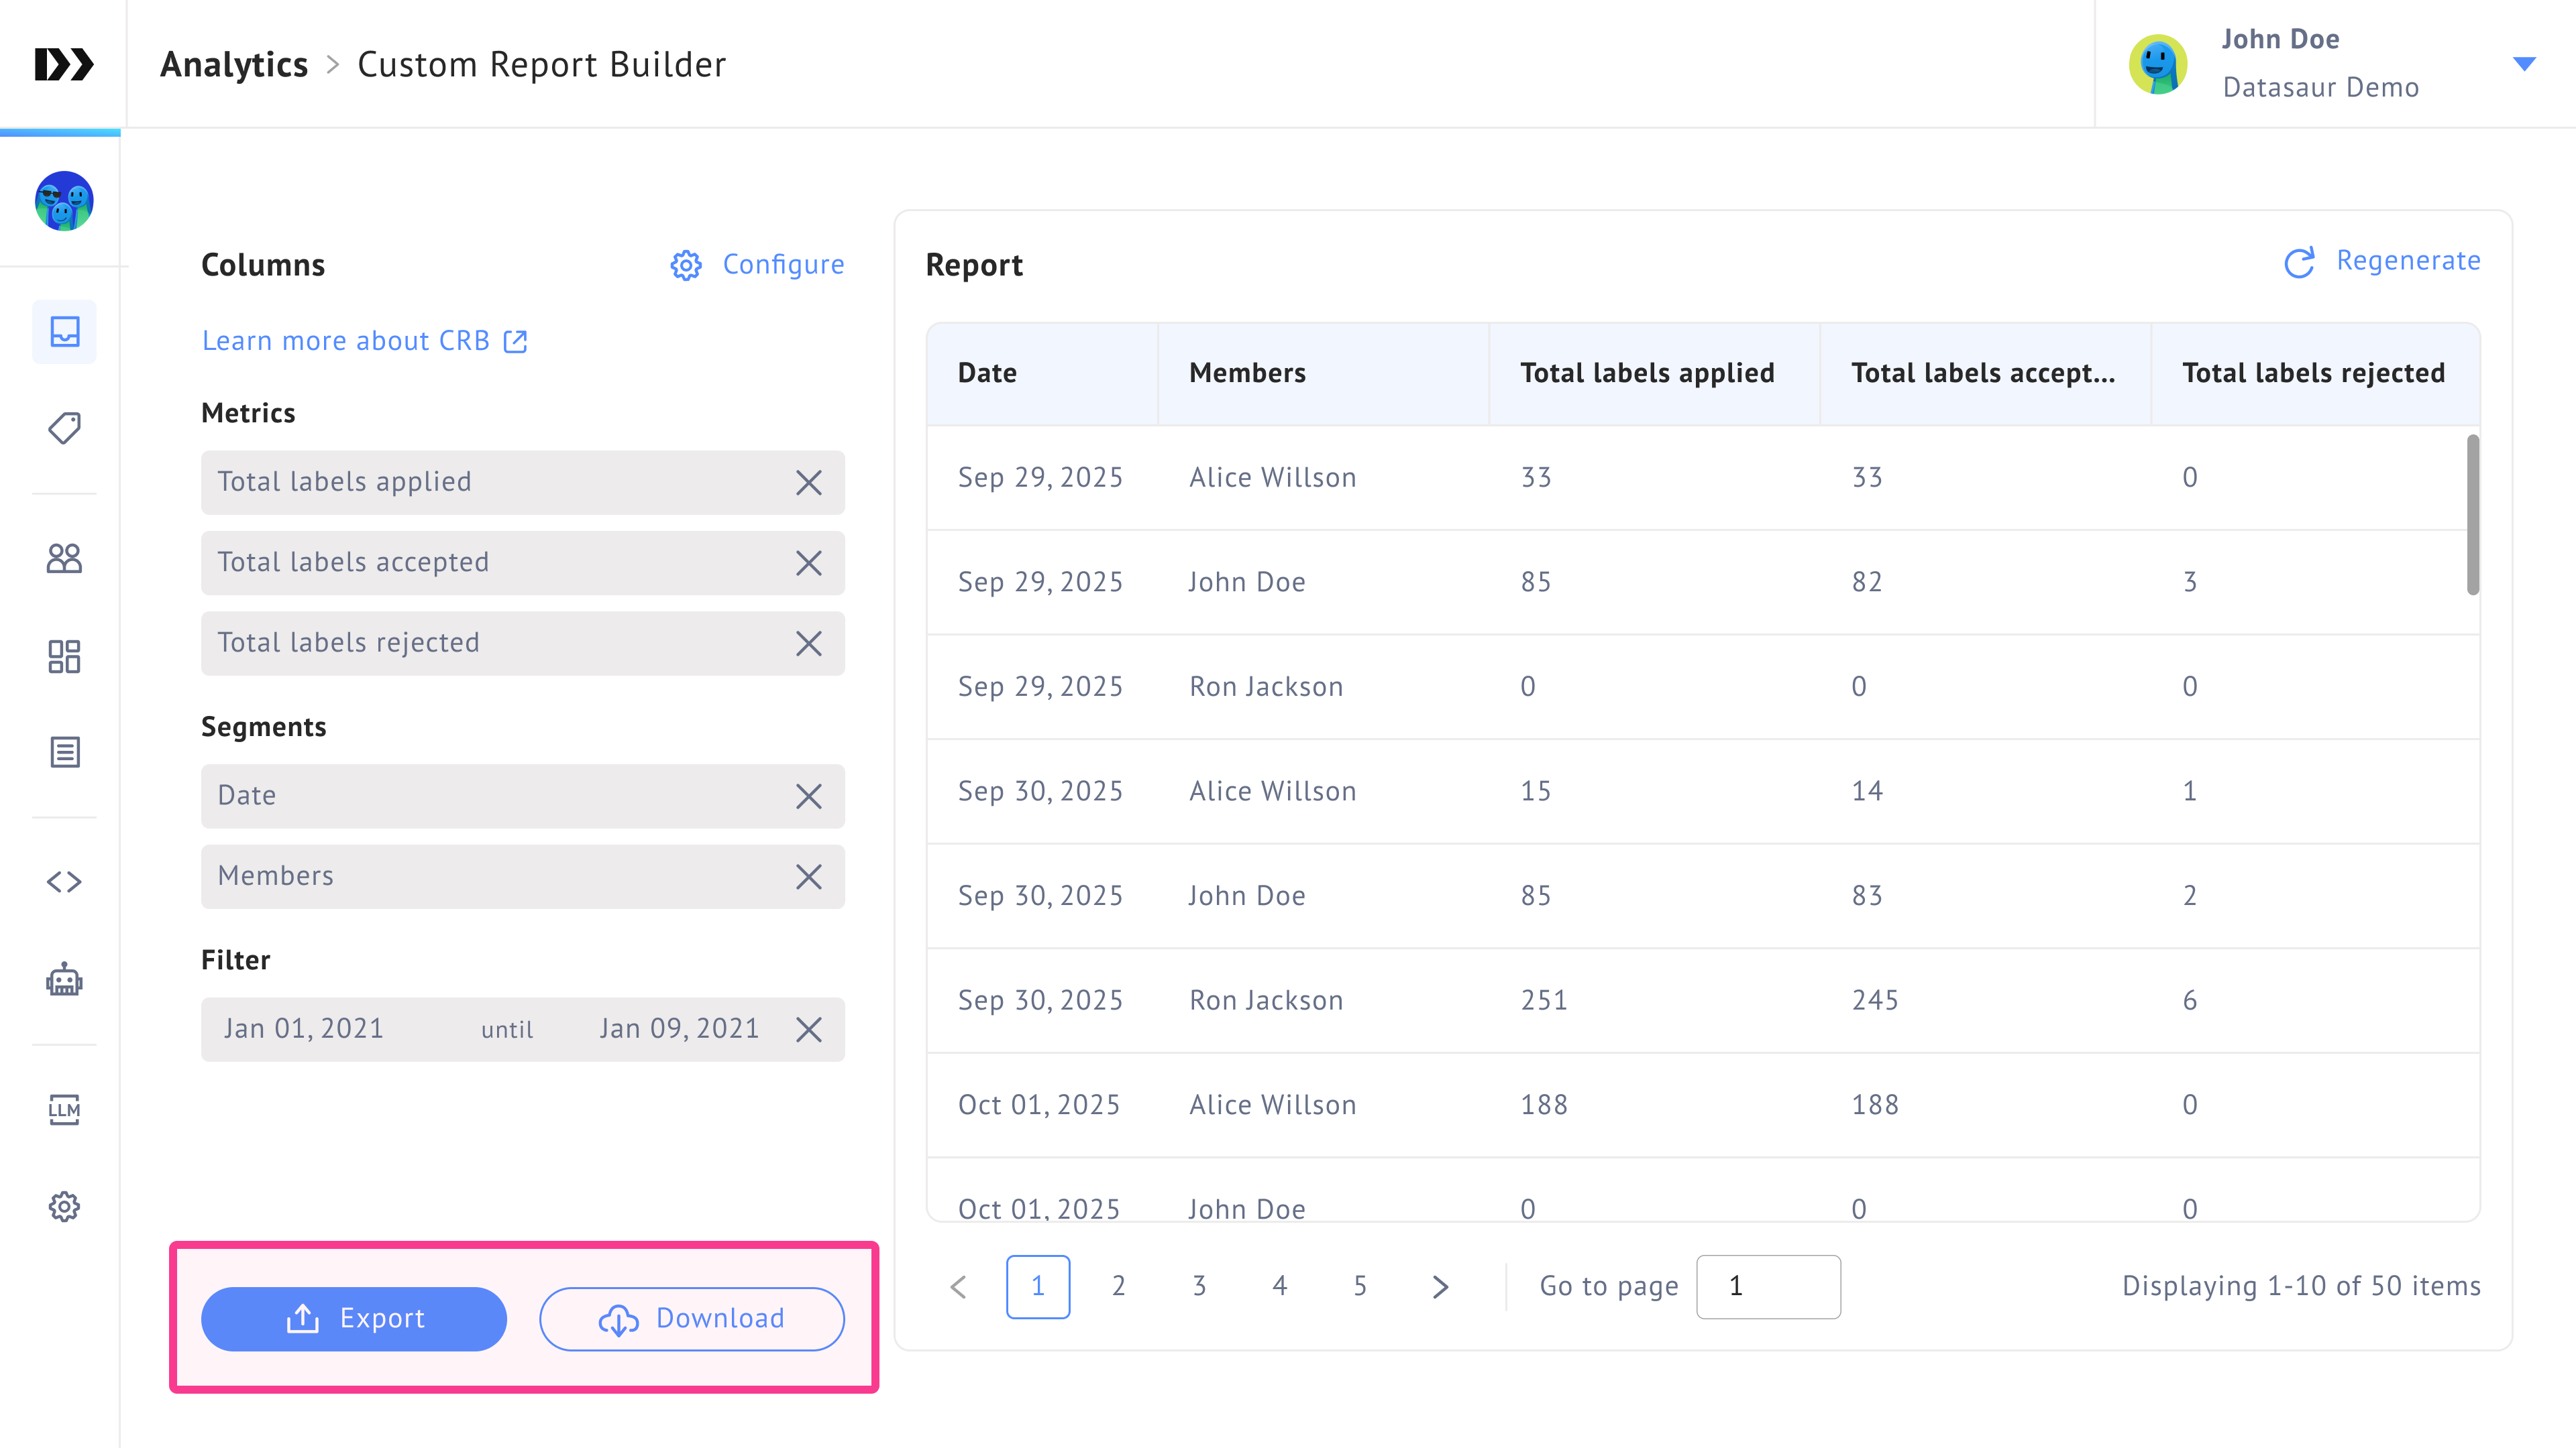Select page 3 in pagination
The image size is (2576, 1448).
(x=1199, y=1286)
